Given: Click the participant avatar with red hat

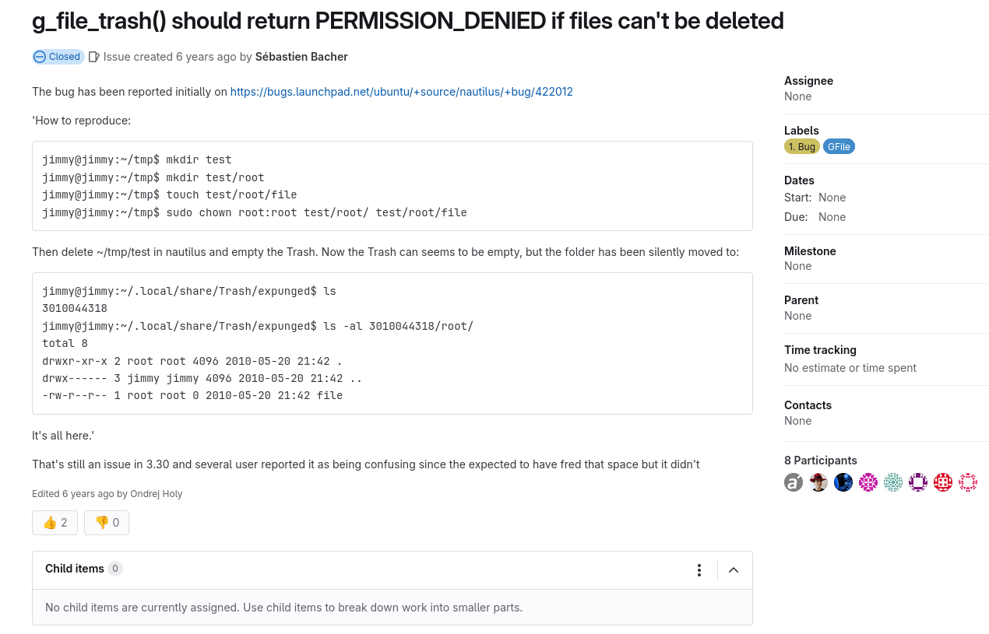Looking at the screenshot, I should pos(818,482).
